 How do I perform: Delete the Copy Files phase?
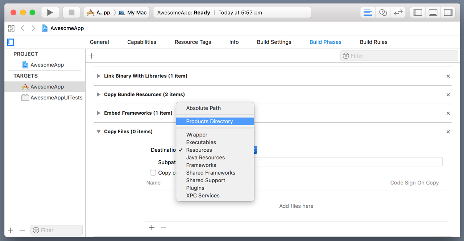click(x=448, y=132)
